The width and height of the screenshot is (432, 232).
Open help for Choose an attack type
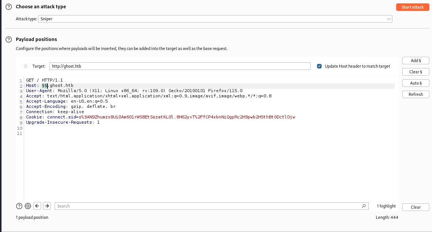[x=9, y=7]
